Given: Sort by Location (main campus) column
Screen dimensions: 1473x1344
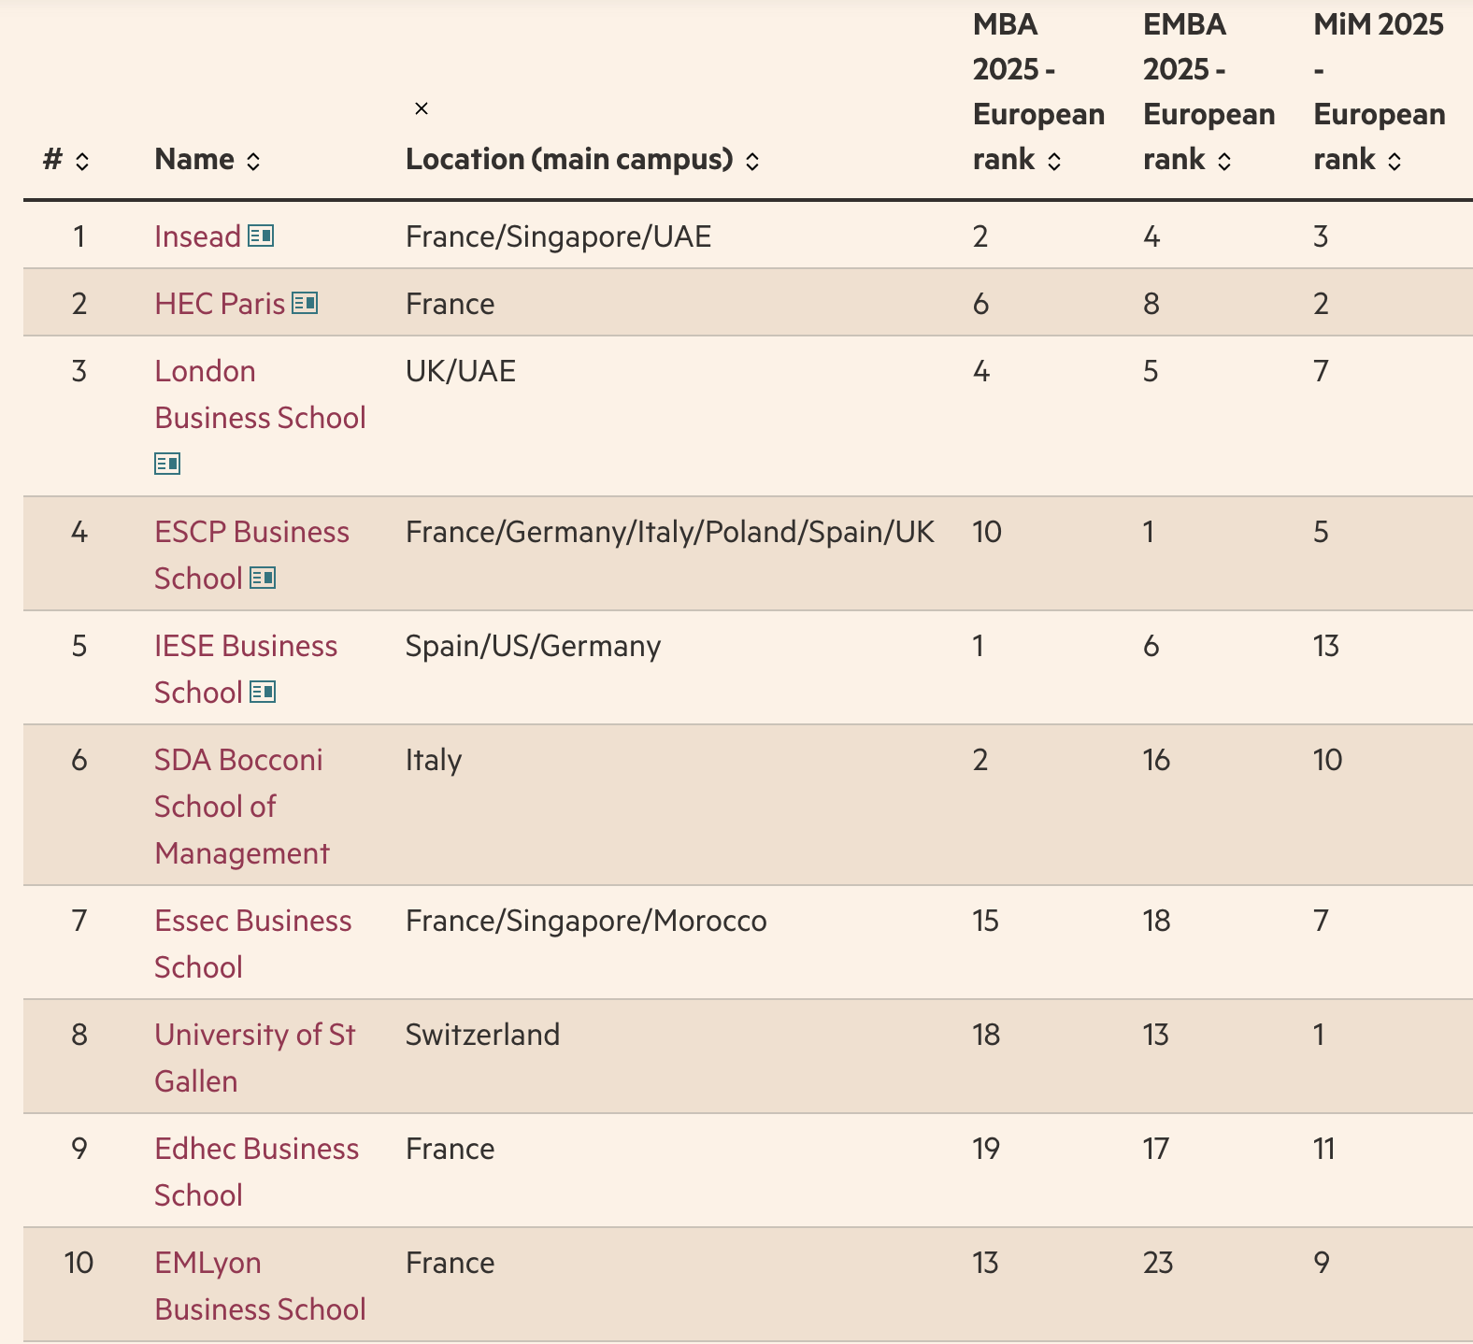Looking at the screenshot, I should tap(752, 161).
